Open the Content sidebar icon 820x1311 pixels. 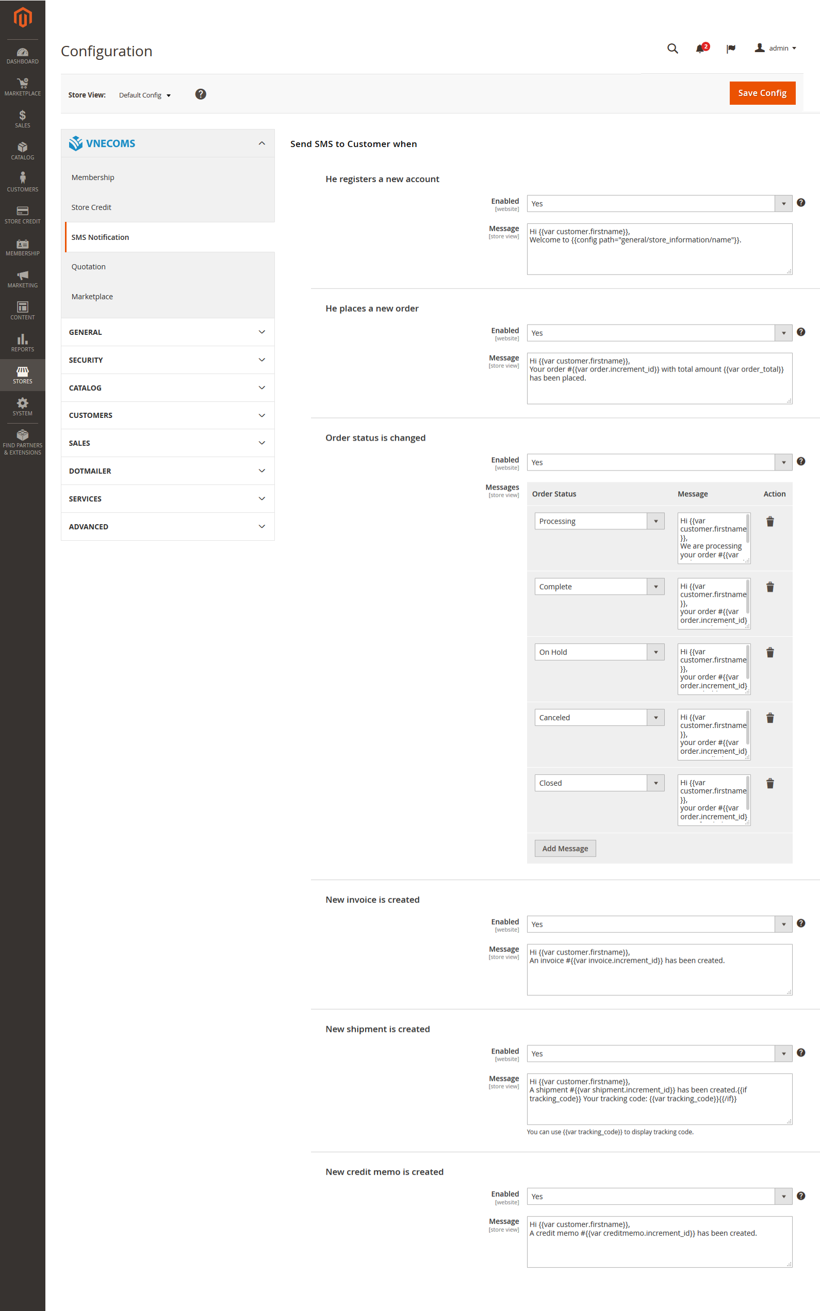pos(22,311)
